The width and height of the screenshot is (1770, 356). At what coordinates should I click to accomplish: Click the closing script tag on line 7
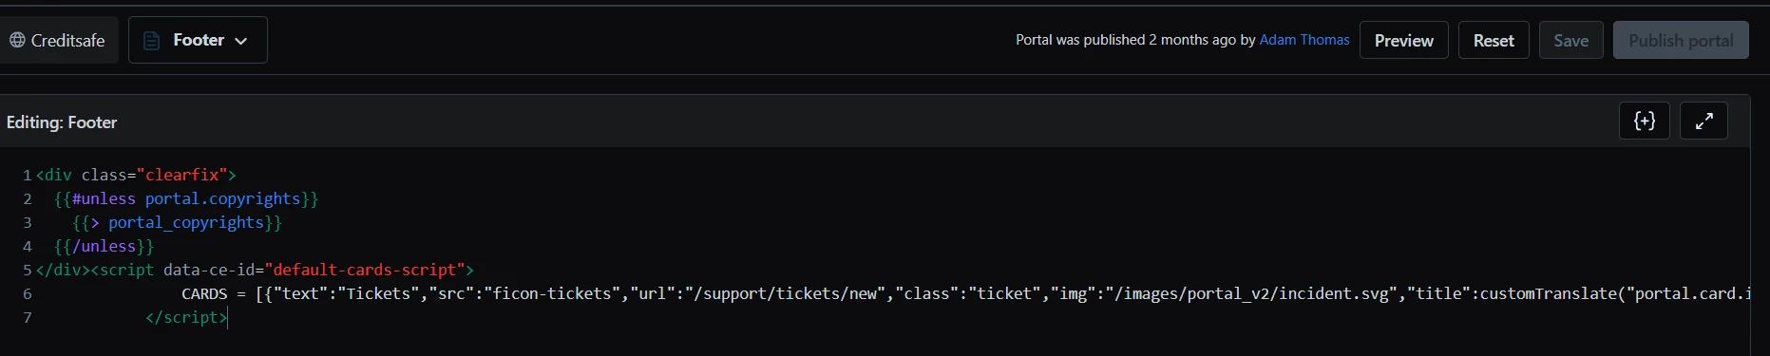[186, 317]
